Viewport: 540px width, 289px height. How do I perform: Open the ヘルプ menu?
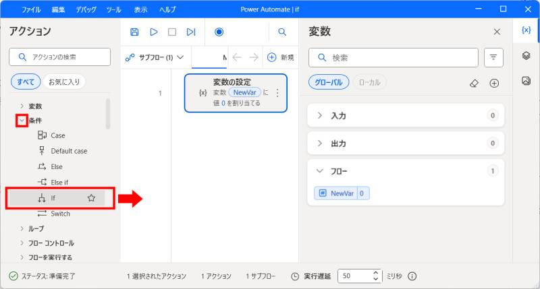167,9
